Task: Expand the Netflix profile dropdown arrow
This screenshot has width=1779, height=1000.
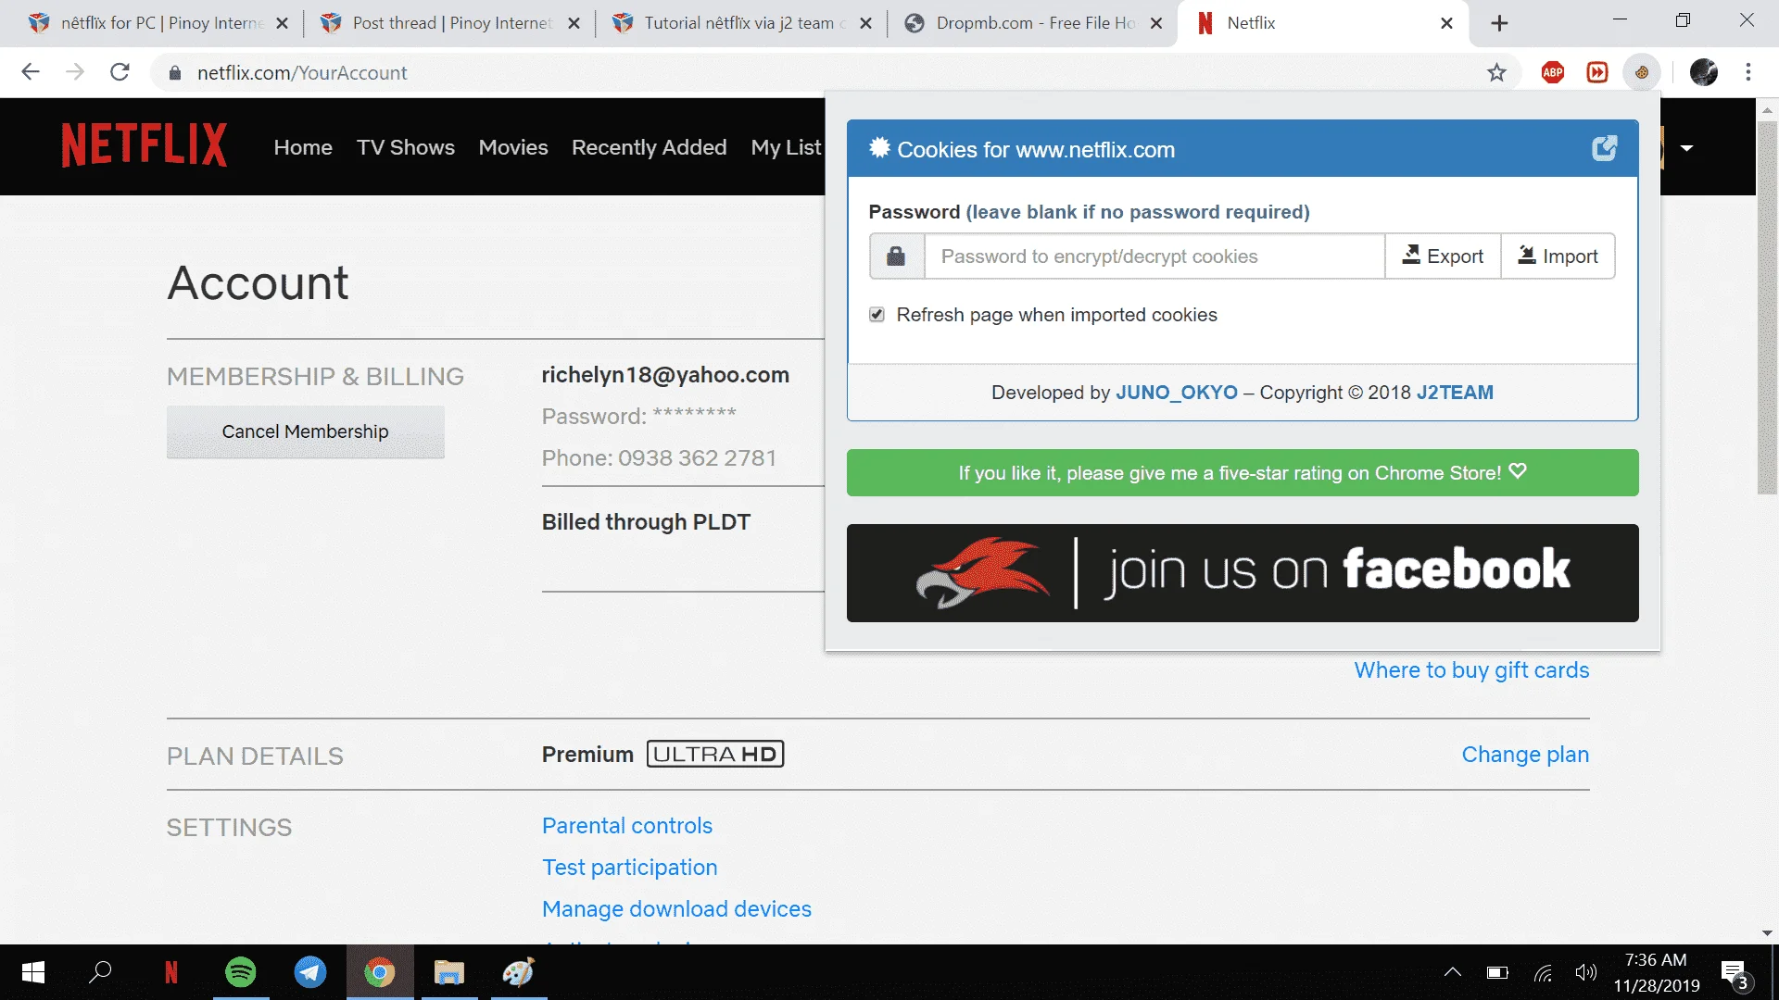Action: click(1686, 148)
